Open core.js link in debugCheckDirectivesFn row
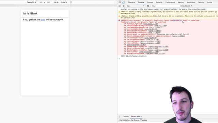Screen dimensions: 218x123 (x=154, y=32)
